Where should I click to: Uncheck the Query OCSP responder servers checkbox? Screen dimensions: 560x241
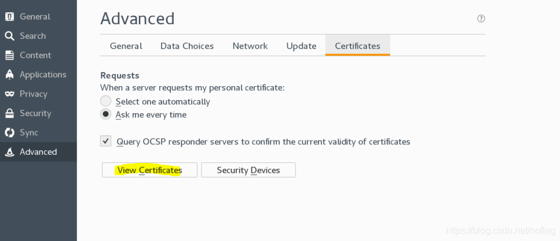click(x=106, y=141)
